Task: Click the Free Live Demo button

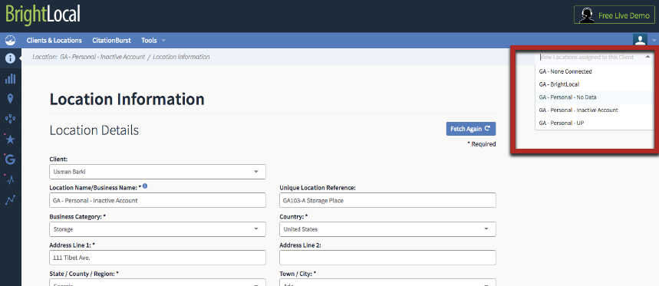Action: (x=615, y=15)
